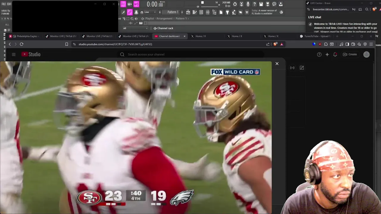Switch to TunesToTube browser tab
381x214 pixels.
(316, 36)
